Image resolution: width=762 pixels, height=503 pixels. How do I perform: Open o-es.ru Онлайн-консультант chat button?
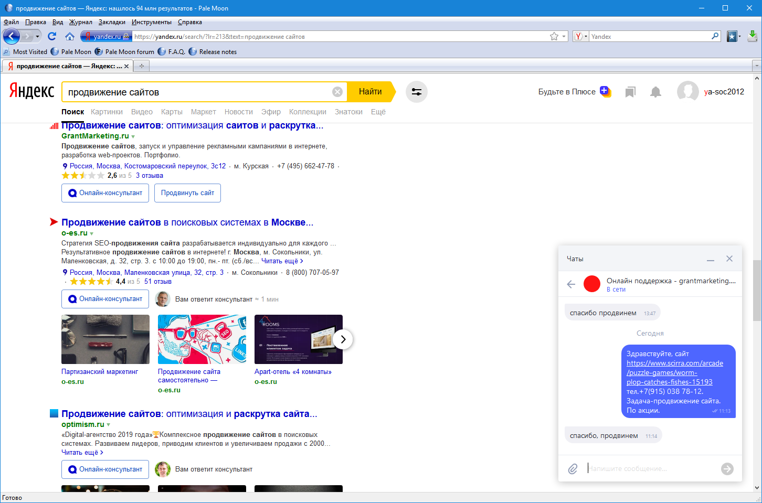105,299
